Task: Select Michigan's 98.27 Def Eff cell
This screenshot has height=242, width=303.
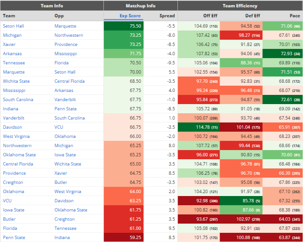Action: point(241,35)
